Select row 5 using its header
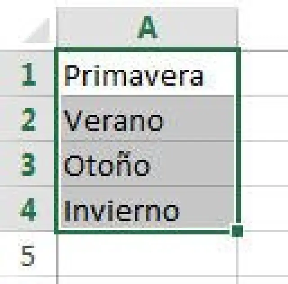 (x=28, y=255)
